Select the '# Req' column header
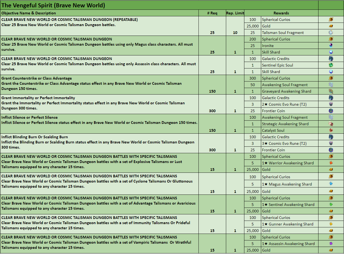 point(212,13)
